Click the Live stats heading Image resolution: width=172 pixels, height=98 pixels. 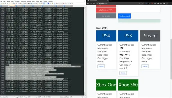[101, 28]
